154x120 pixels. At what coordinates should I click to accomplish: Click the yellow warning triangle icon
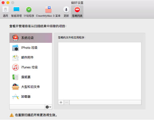pyautogui.click(x=12, y=115)
